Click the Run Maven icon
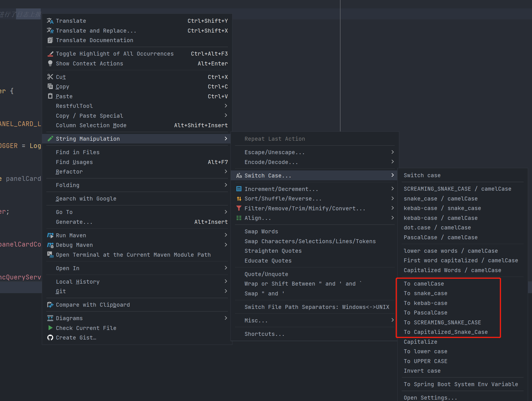This screenshot has height=401, width=532. click(50, 235)
